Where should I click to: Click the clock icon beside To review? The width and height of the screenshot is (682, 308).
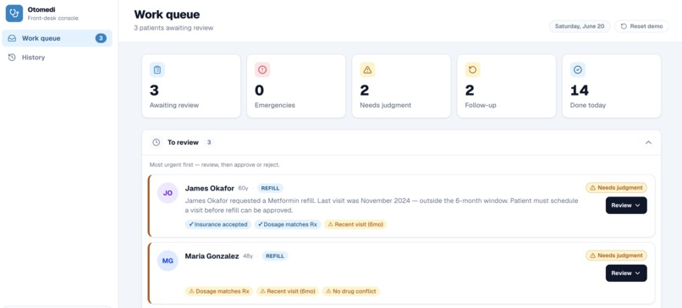click(x=157, y=142)
